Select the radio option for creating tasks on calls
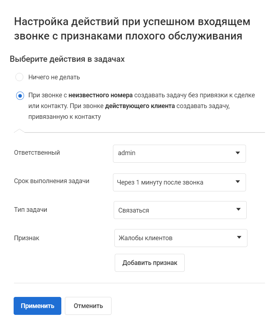Screen dimensions: 279x326 pos(19,96)
